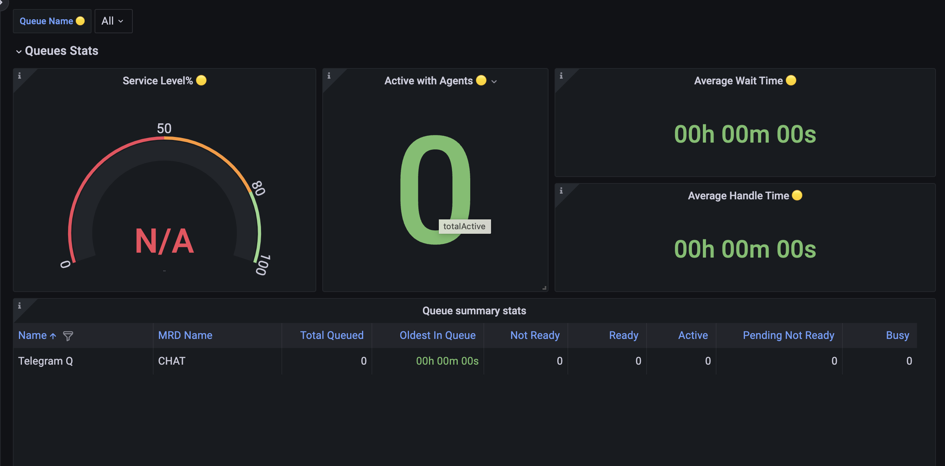Open the Active with Agents panel menu chevron
The image size is (945, 466).
(494, 81)
